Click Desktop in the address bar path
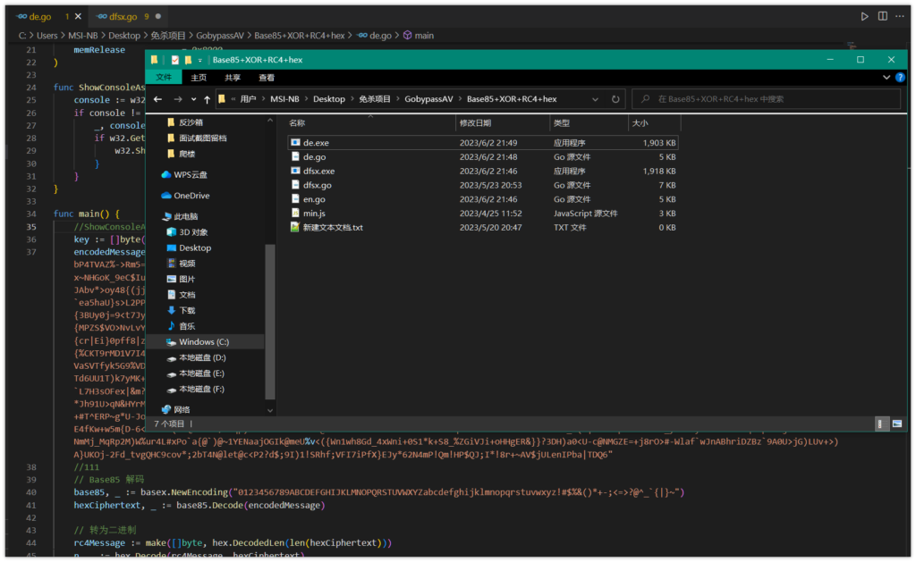 coord(329,99)
